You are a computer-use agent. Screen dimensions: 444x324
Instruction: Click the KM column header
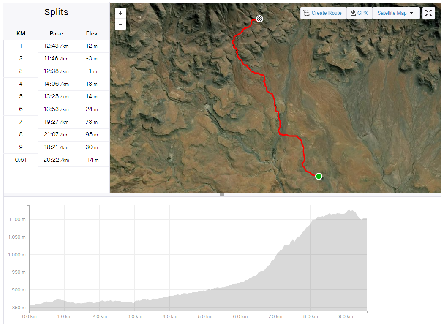[x=21, y=33]
